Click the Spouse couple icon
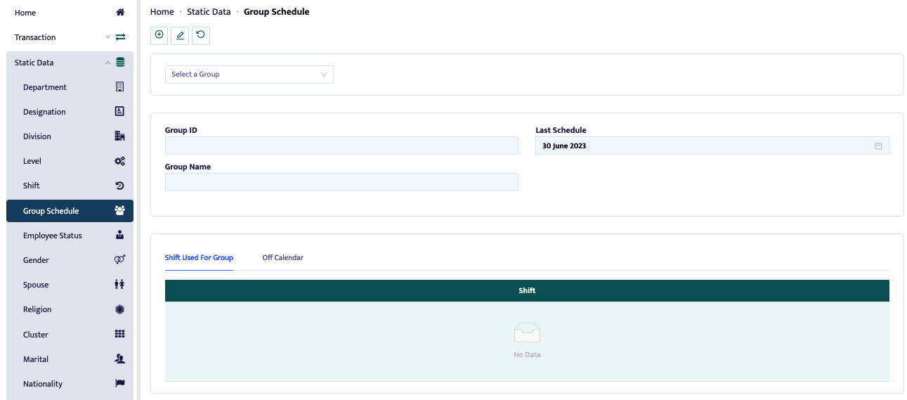 [119, 285]
